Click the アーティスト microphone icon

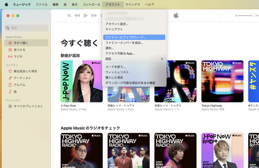10,78
